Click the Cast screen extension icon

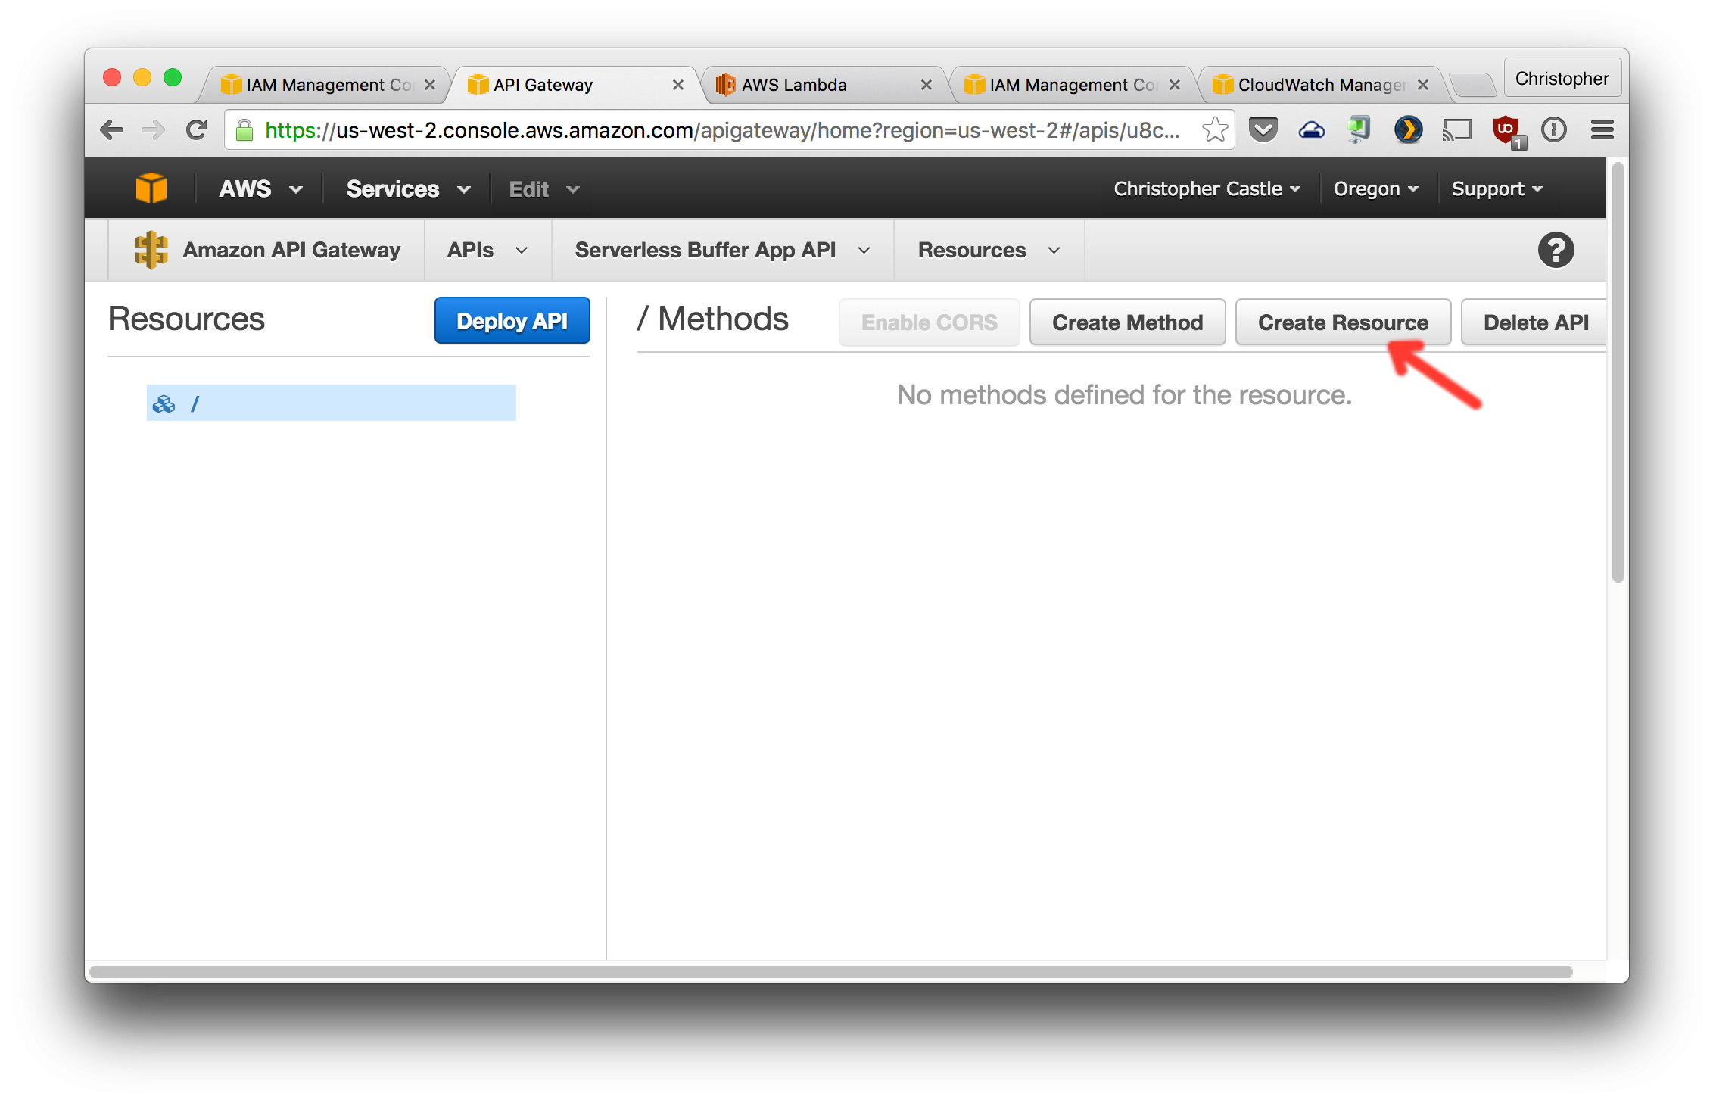click(x=1456, y=130)
